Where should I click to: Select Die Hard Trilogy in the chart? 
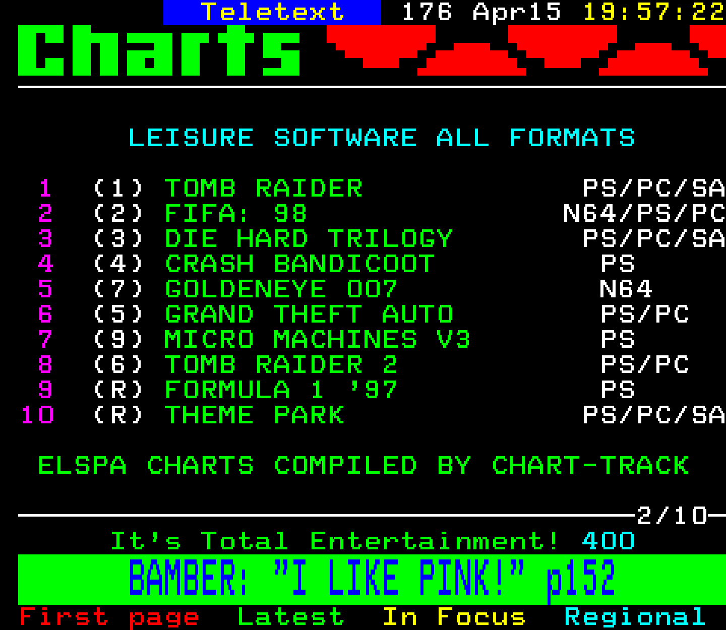(309, 239)
